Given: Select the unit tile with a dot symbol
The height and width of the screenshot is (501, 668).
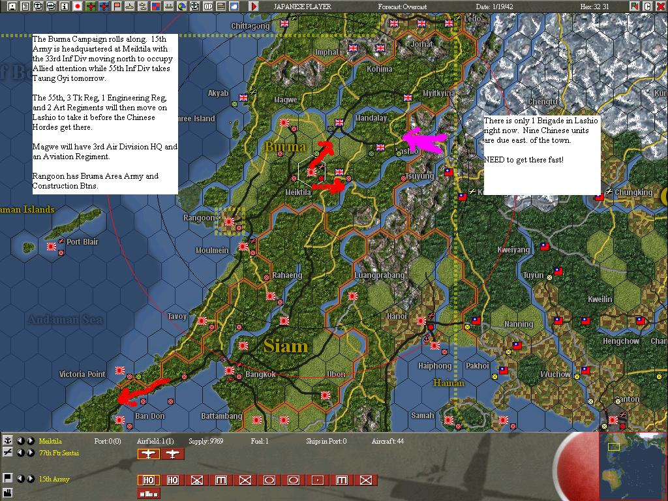Looking at the screenshot, I should click(318, 480).
